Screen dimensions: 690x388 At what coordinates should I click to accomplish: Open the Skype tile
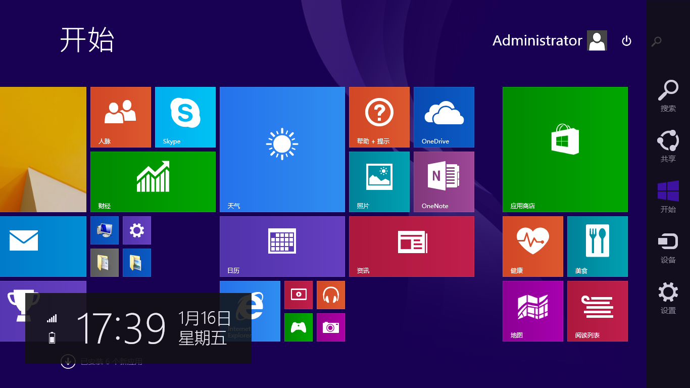[x=185, y=117]
